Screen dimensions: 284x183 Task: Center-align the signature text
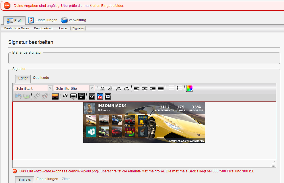(145, 88)
